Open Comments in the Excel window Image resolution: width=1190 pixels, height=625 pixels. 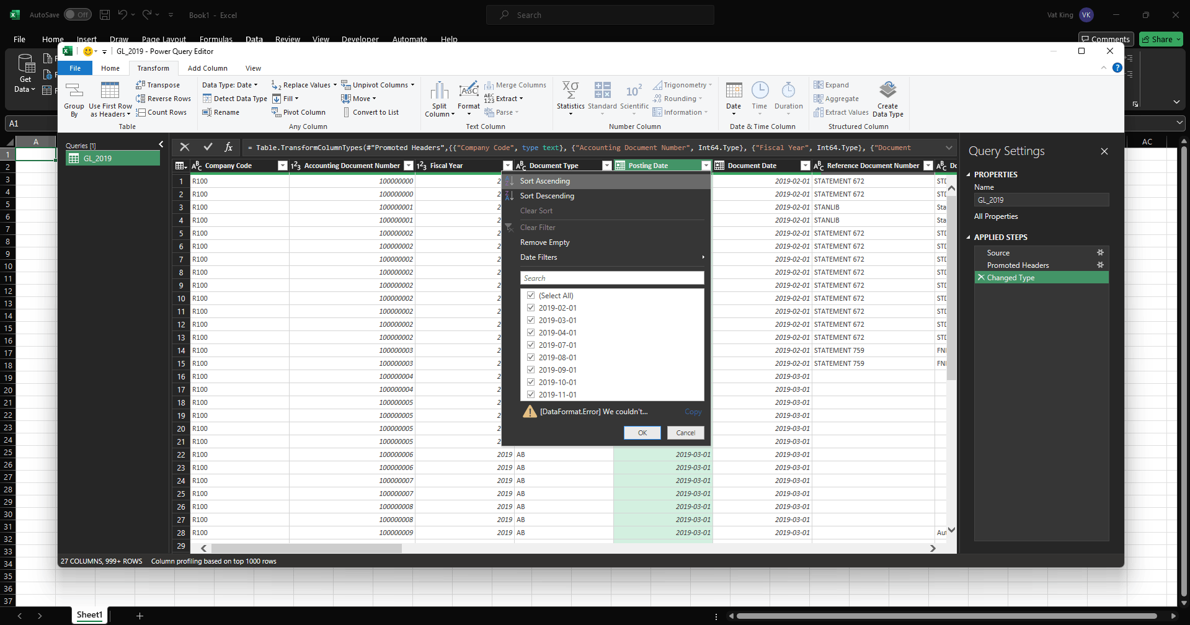1106,39
